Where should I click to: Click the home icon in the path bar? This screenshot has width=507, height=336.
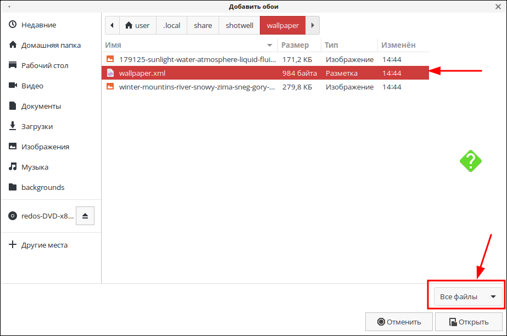(x=129, y=25)
